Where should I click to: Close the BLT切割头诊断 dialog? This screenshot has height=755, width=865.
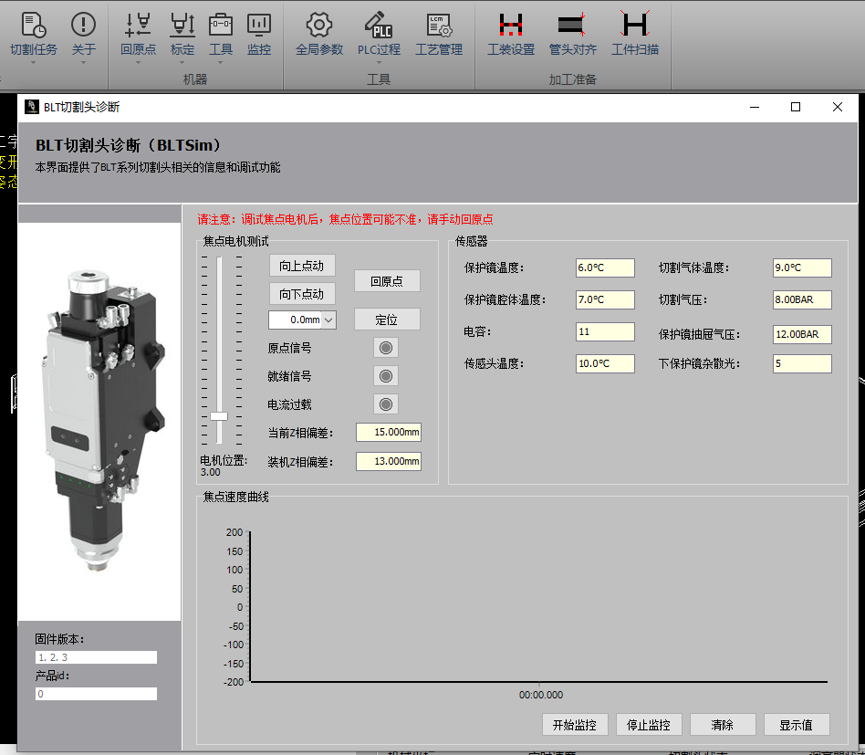838,107
